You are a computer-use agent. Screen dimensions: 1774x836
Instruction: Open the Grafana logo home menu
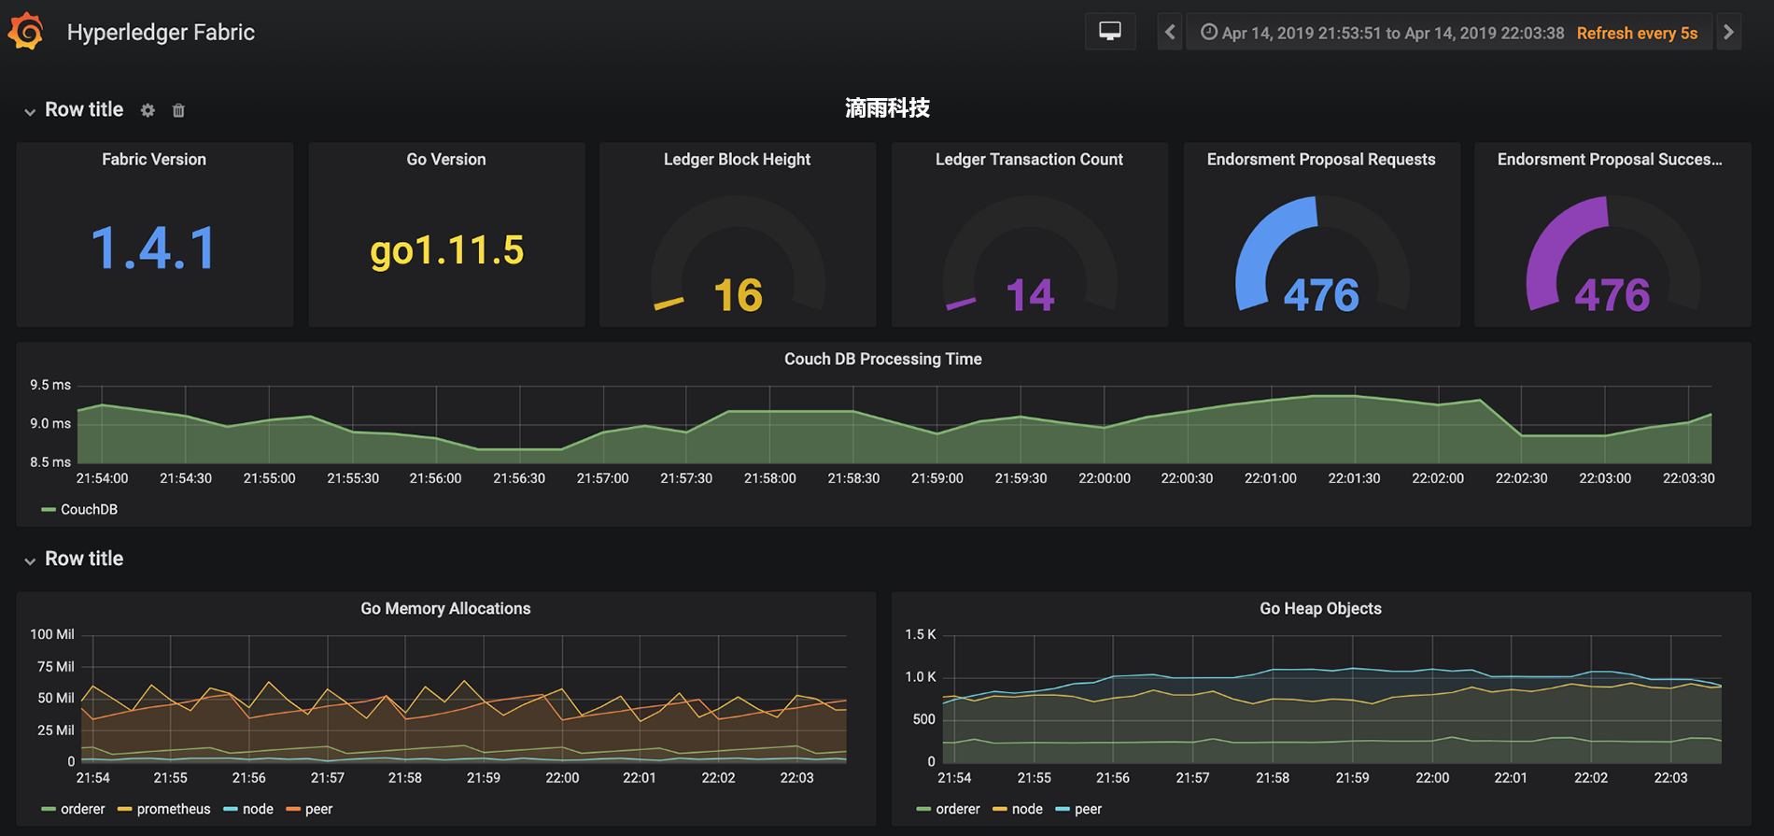pos(26,32)
